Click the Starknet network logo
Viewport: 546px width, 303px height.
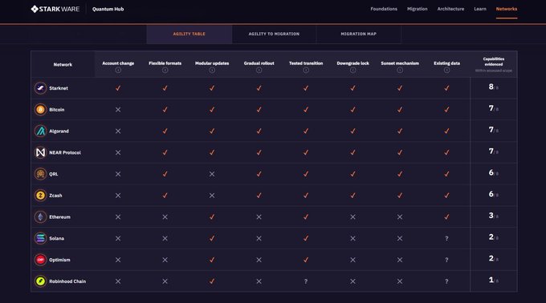click(x=40, y=88)
